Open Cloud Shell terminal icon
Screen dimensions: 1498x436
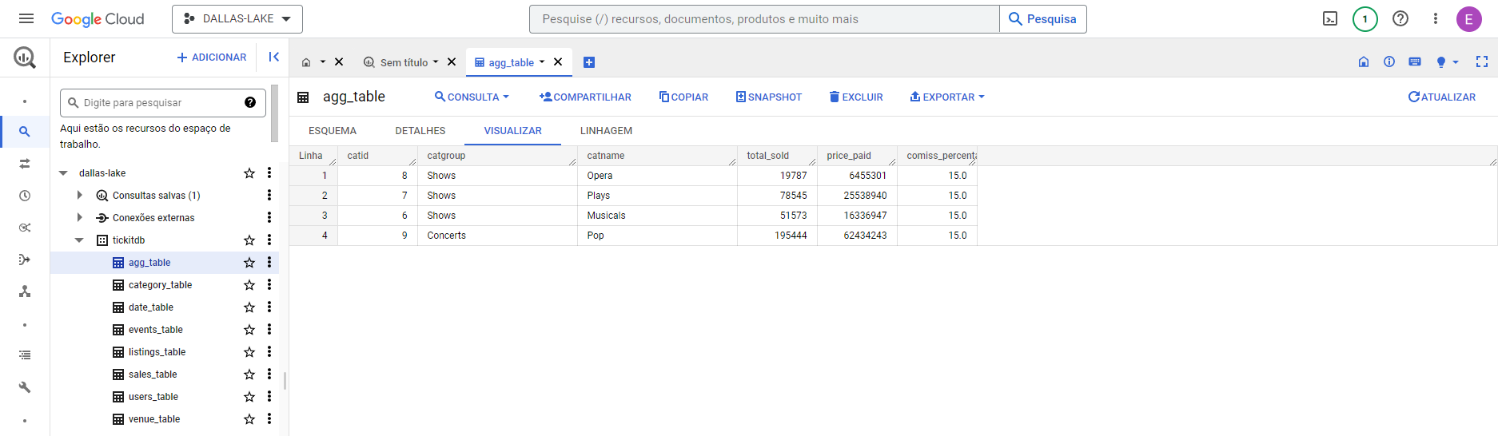(x=1330, y=19)
